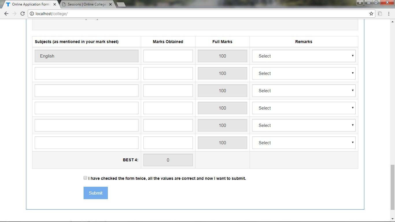Bookmark this page with the star icon
The image size is (395, 222).
pyautogui.click(x=371, y=14)
